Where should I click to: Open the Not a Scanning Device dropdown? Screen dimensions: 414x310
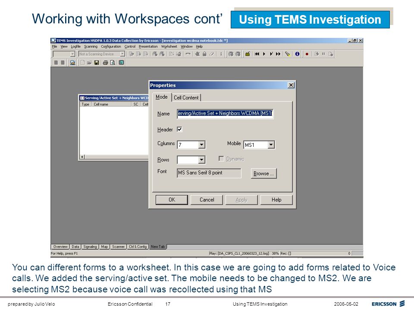[122, 54]
